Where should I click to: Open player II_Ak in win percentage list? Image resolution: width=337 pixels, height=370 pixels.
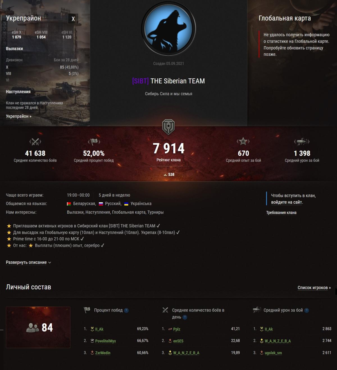pos(99,329)
